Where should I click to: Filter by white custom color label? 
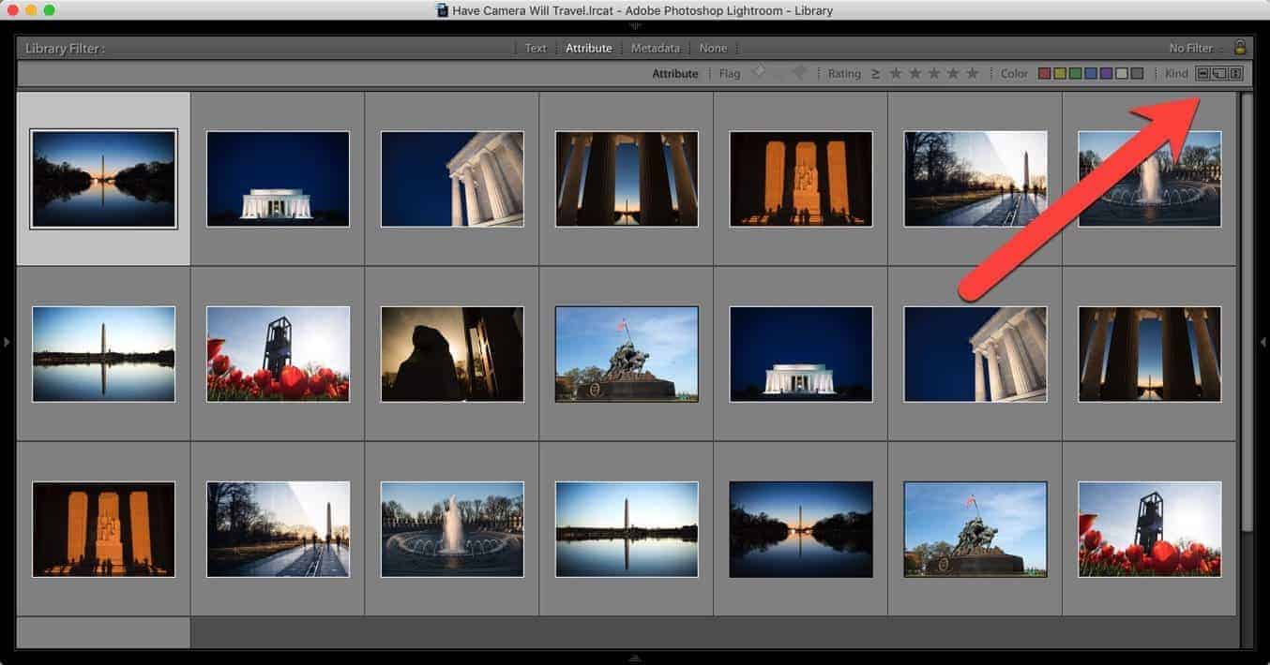[x=1122, y=73]
